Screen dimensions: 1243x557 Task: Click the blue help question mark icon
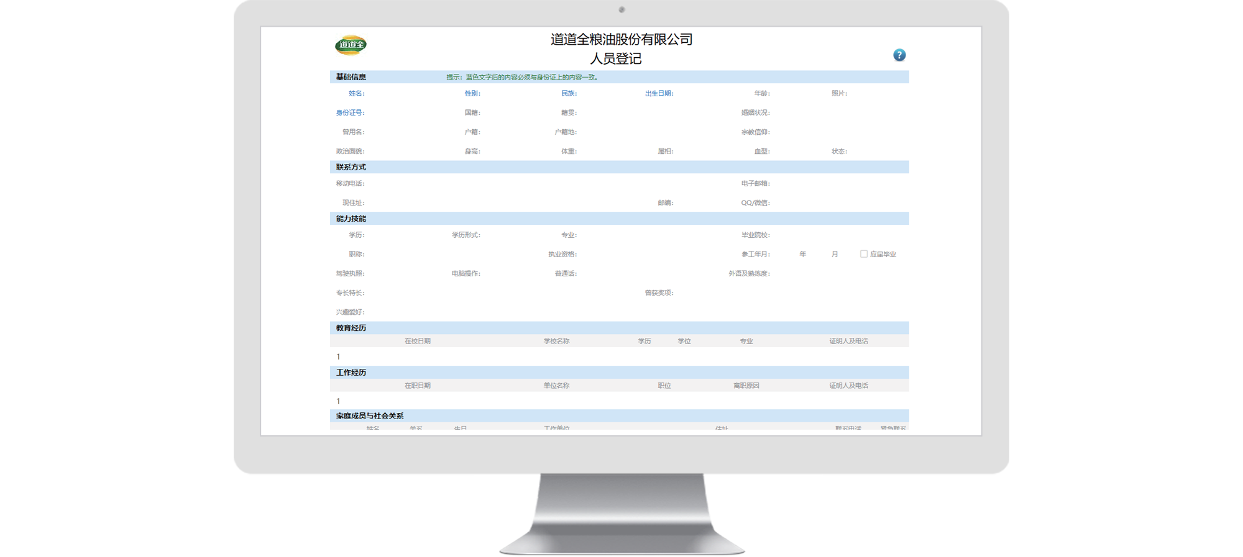(899, 55)
